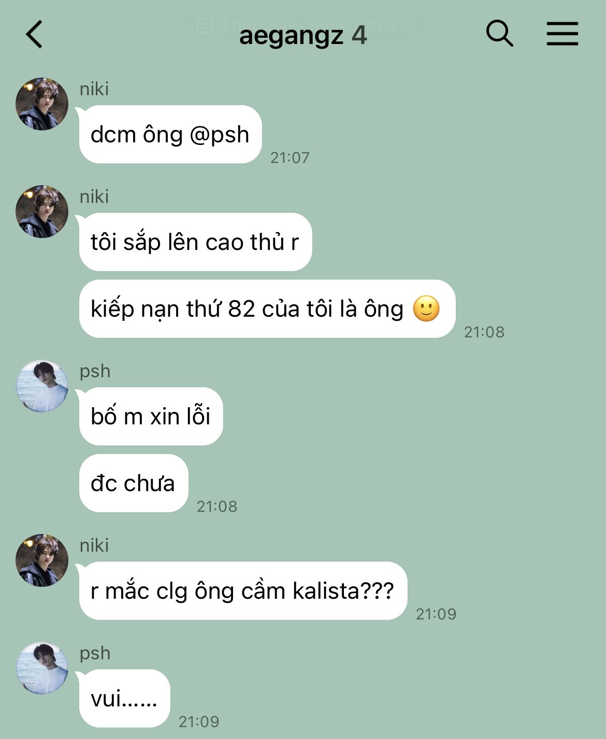
Task: Tap niki's avatar beside 'tôi sắp lên cao thủ r'
Action: (42, 212)
